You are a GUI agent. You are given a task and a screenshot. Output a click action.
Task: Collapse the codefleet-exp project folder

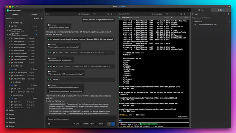click(x=9, y=23)
